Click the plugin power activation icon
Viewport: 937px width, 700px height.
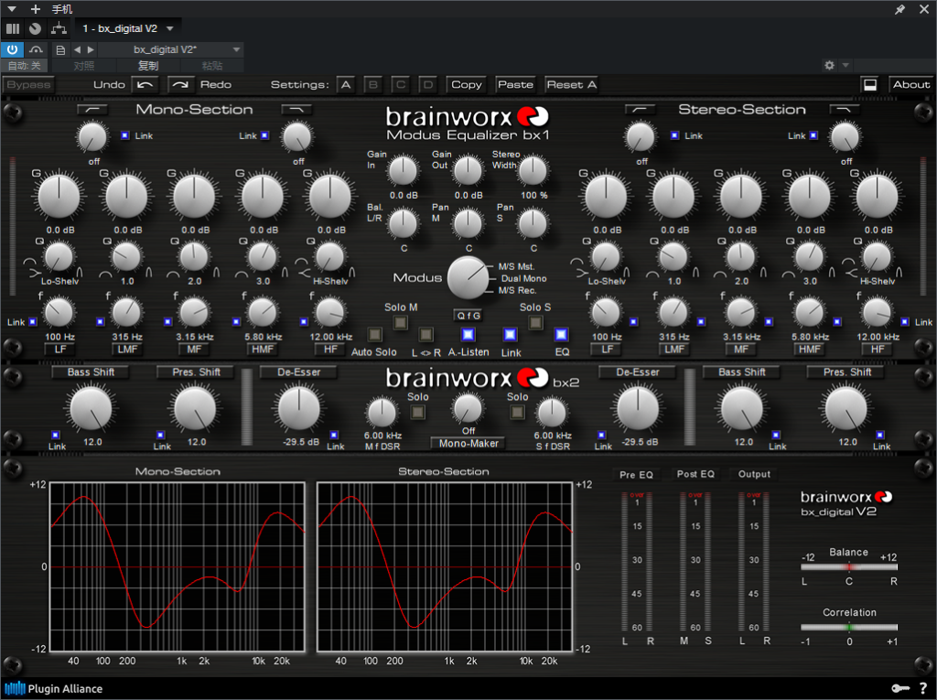tap(13, 49)
